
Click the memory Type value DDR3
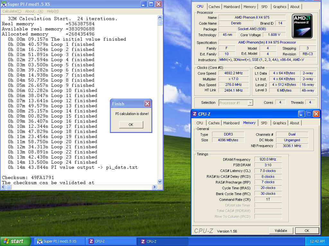tap(228, 134)
